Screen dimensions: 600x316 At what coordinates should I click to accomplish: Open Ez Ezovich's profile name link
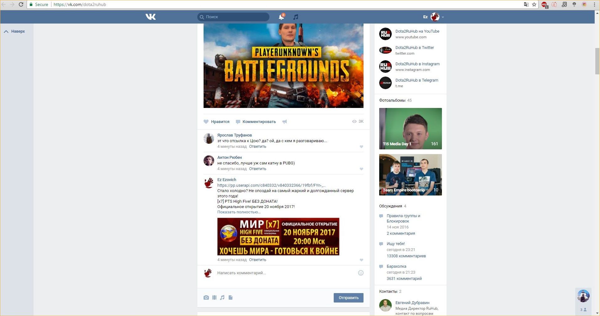pos(227,180)
